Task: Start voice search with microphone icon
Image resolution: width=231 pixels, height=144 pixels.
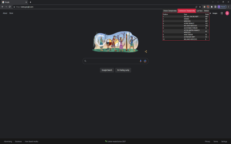Action: coord(140,61)
